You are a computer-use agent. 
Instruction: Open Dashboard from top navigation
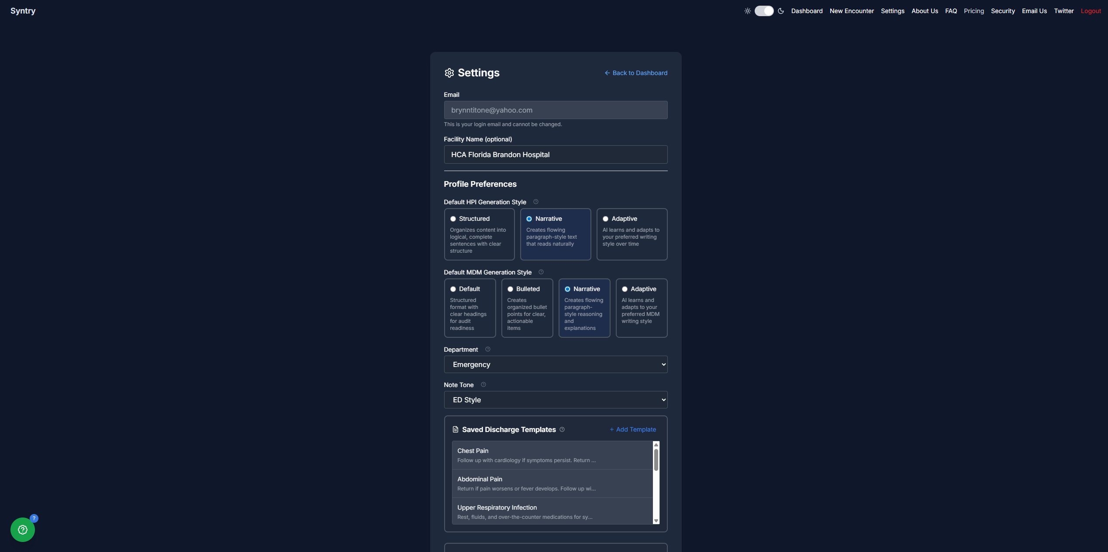point(807,11)
